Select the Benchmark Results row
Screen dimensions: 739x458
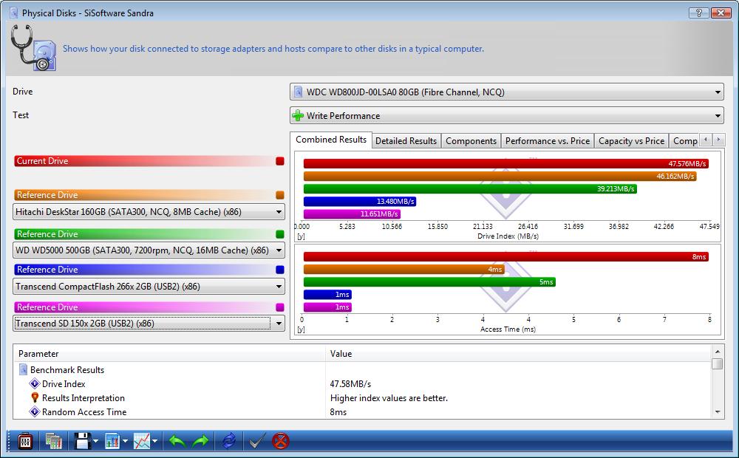363,370
